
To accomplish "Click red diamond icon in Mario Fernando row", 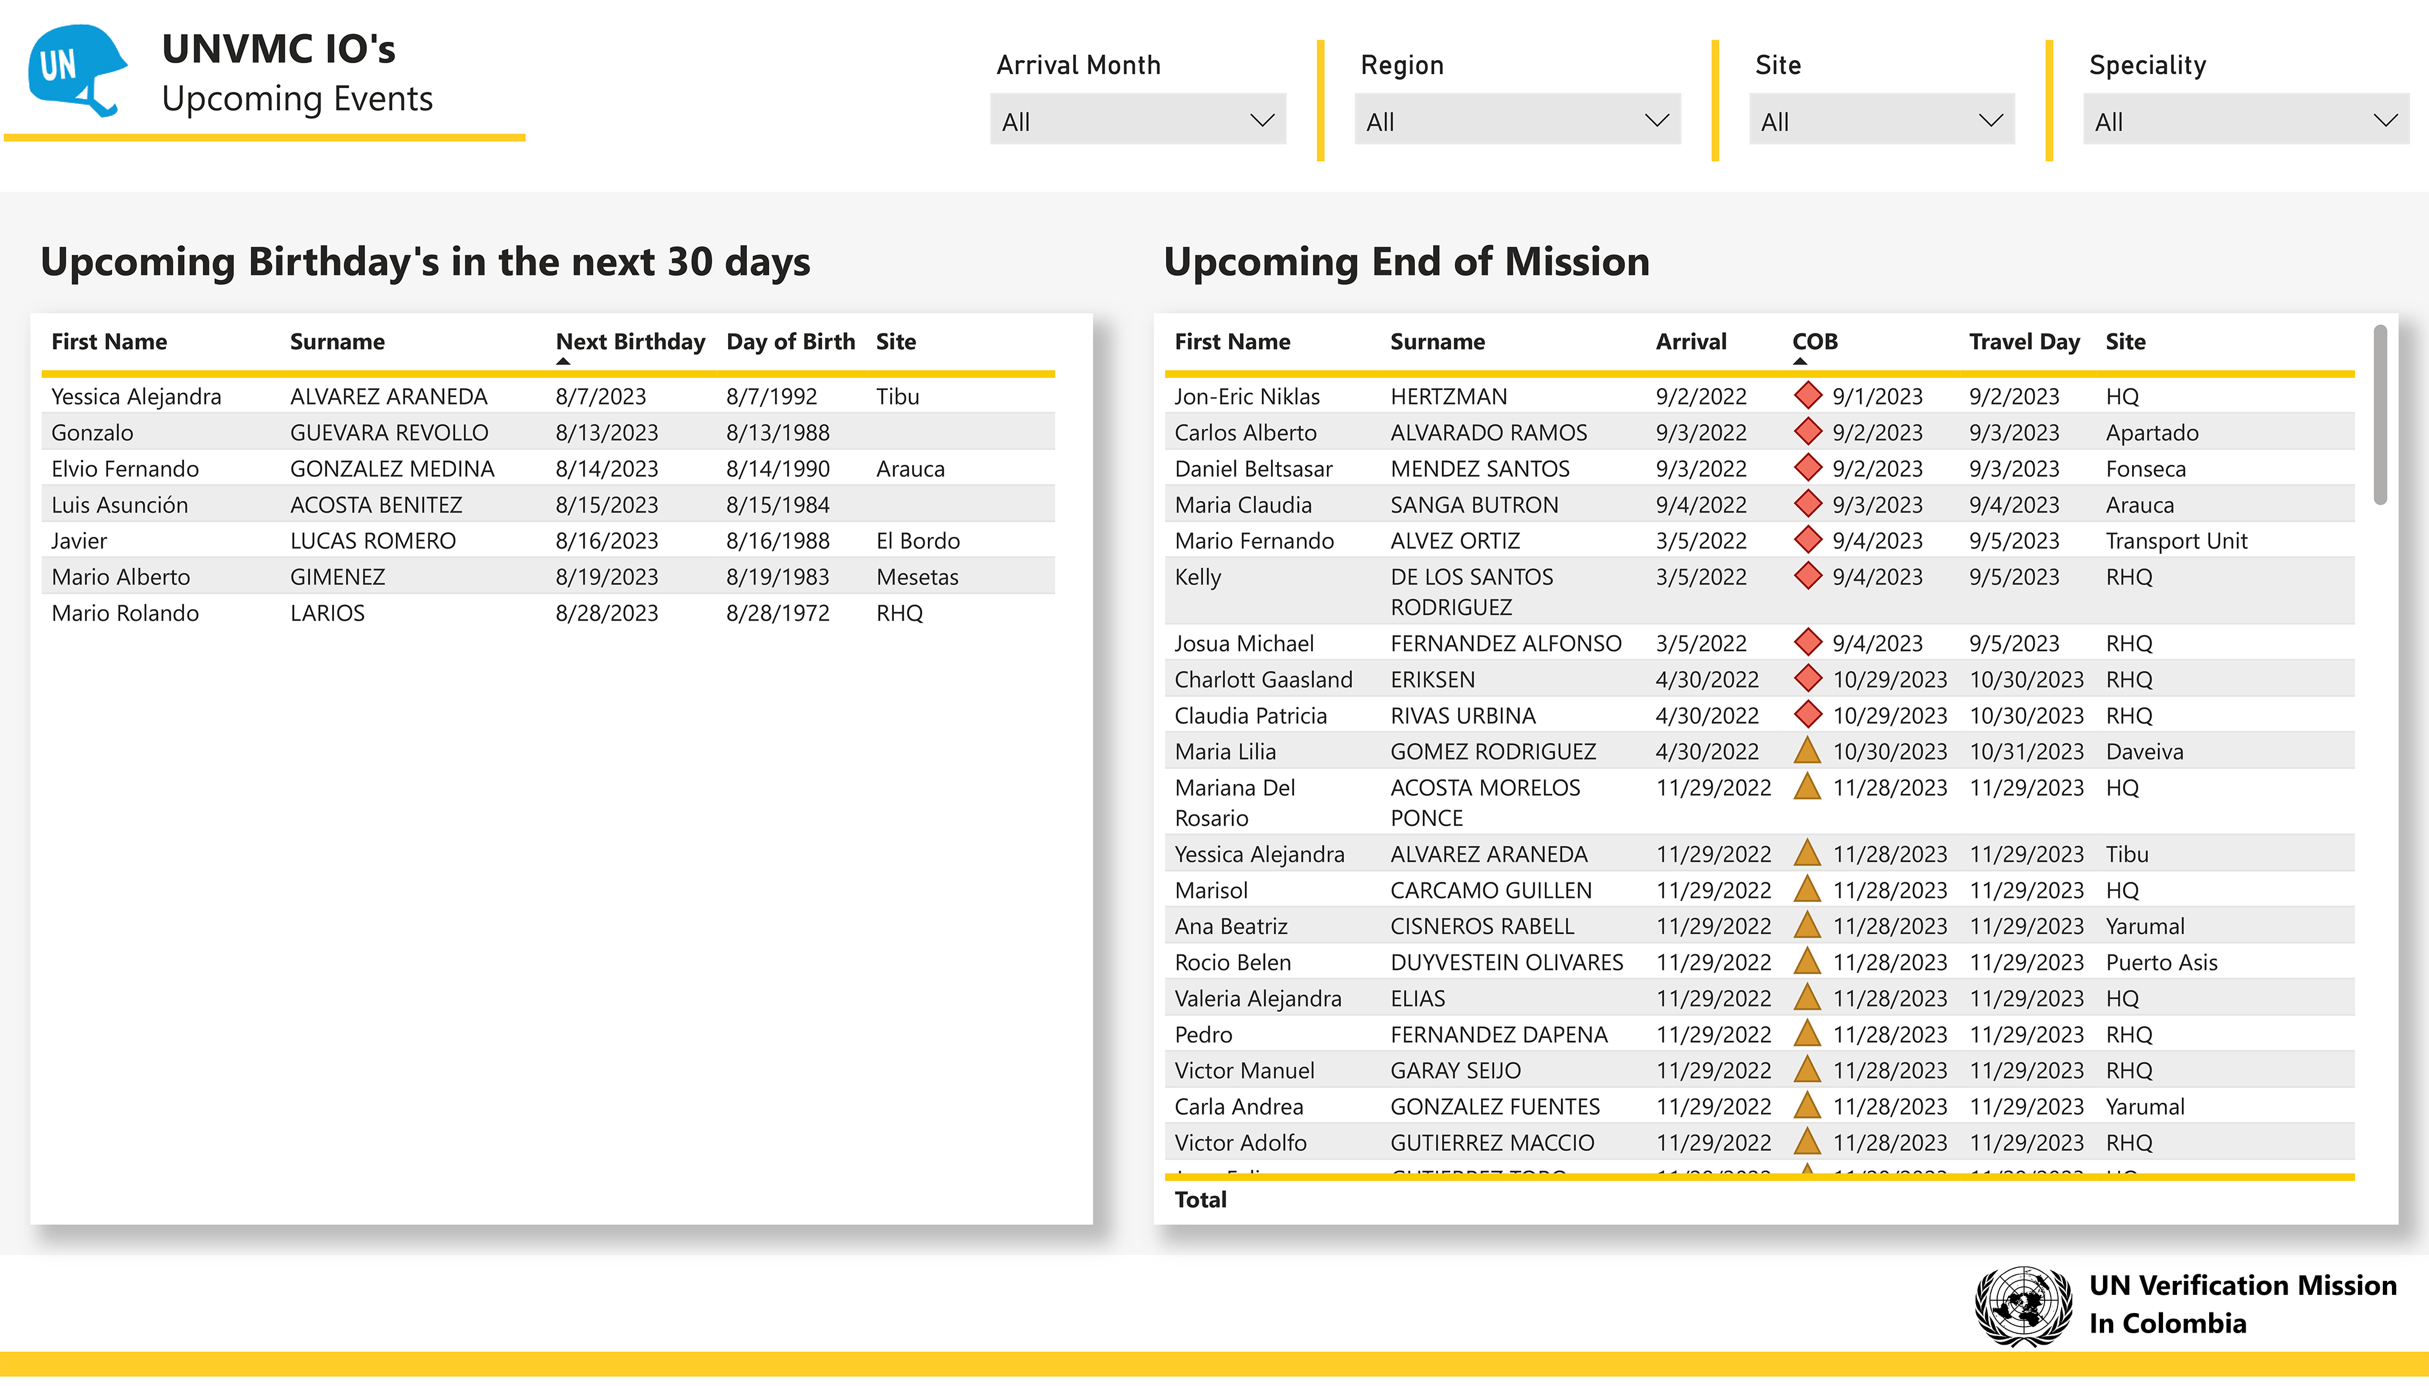I will [1807, 540].
